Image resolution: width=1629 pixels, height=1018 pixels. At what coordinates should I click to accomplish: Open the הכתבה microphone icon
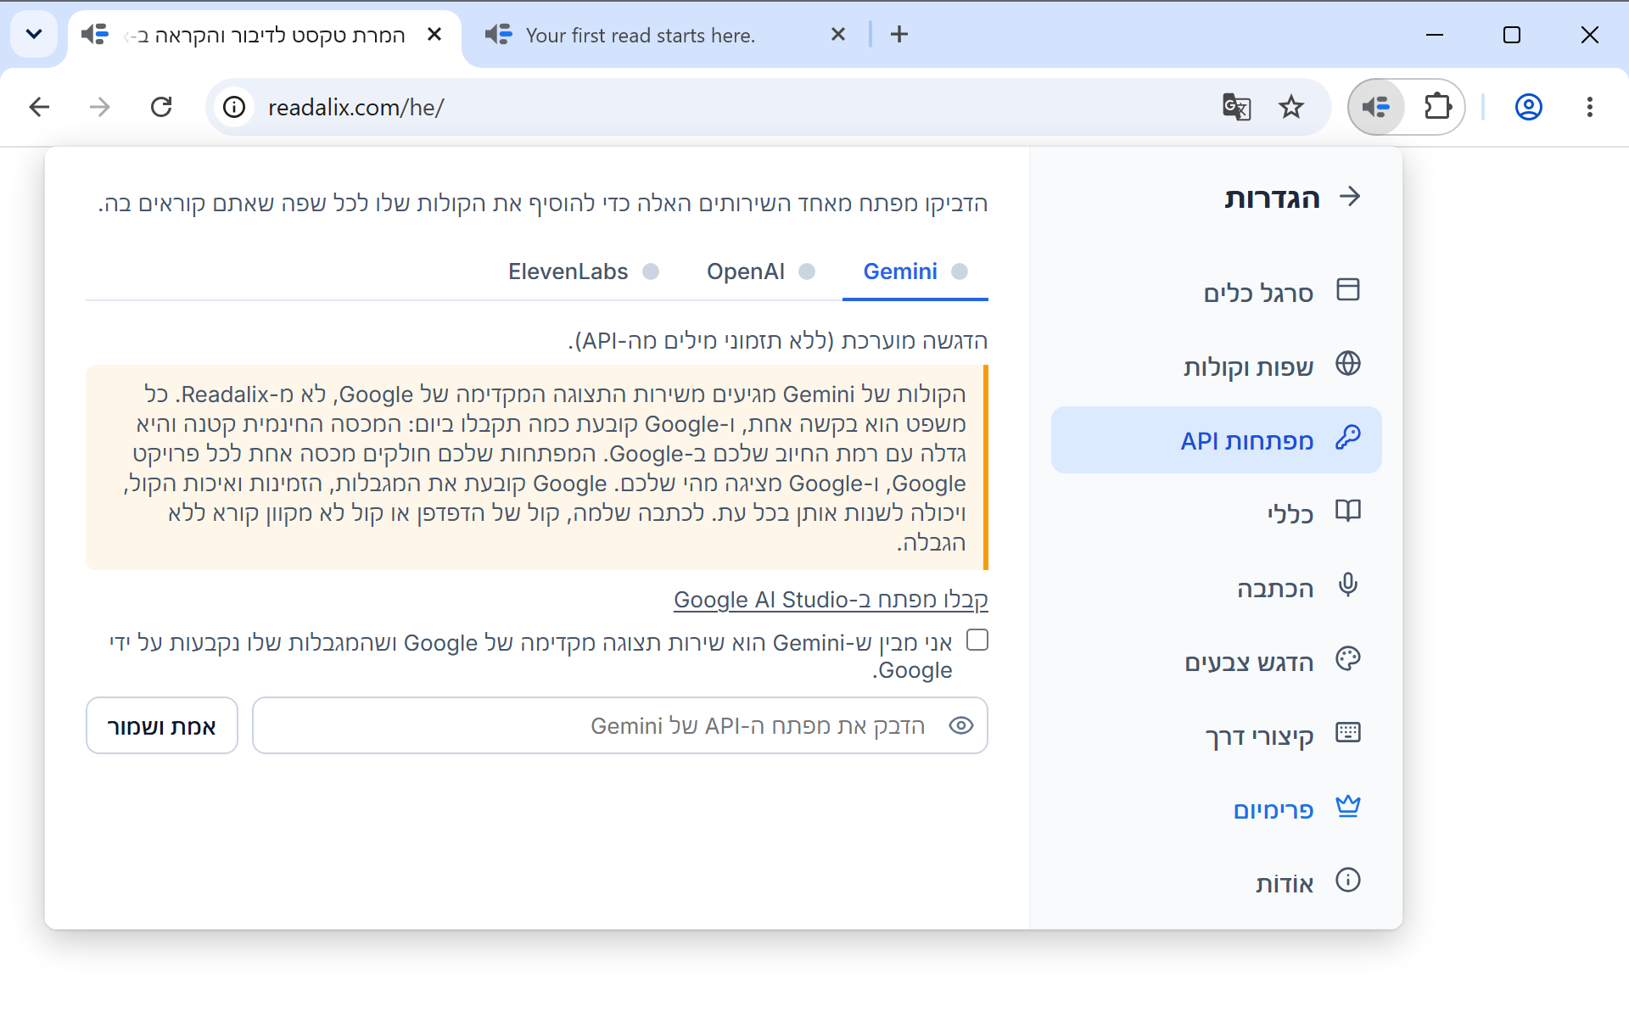pyautogui.click(x=1347, y=585)
